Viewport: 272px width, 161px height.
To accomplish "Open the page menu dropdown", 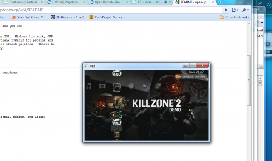I will pos(235,10).
